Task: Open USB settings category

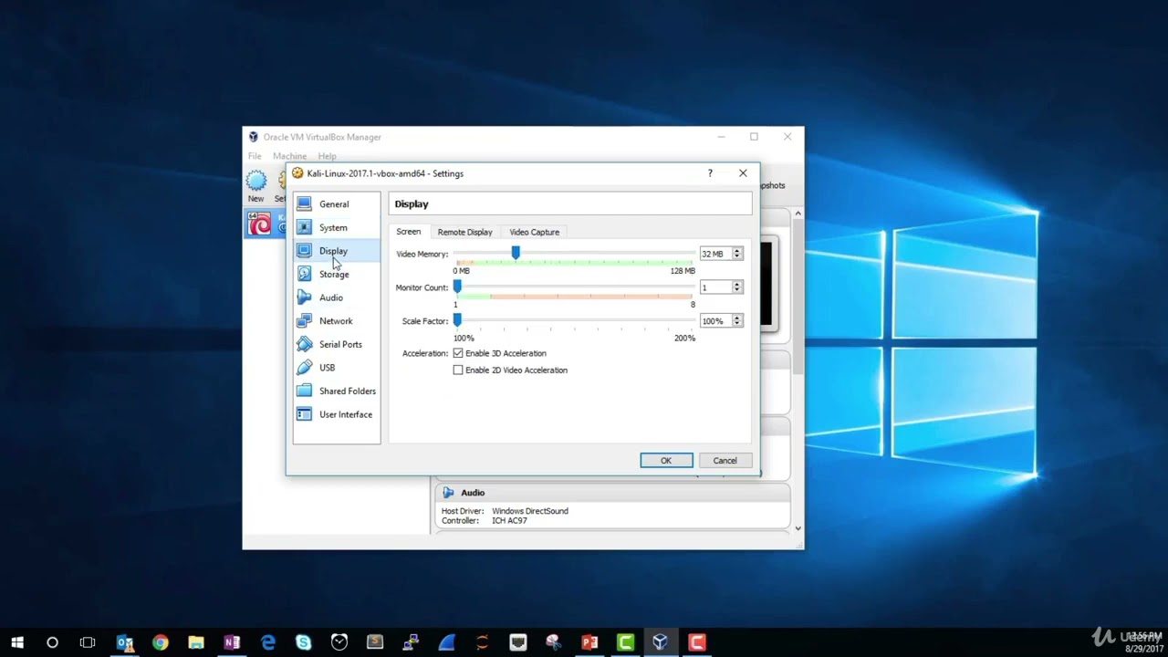Action: [336, 368]
